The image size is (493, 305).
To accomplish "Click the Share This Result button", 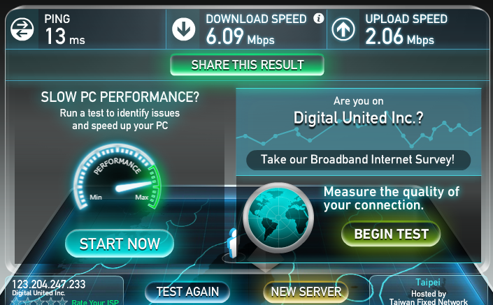I will (247, 65).
